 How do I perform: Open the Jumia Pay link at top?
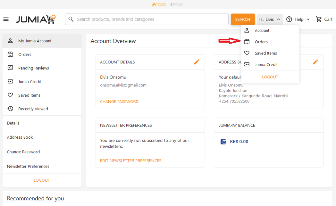177,5
